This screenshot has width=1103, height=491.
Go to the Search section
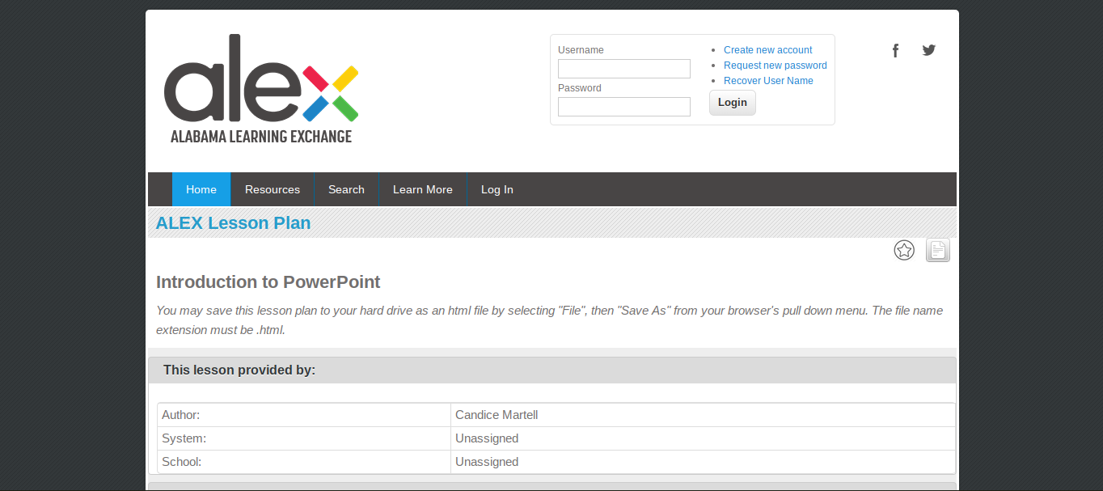pyautogui.click(x=346, y=189)
